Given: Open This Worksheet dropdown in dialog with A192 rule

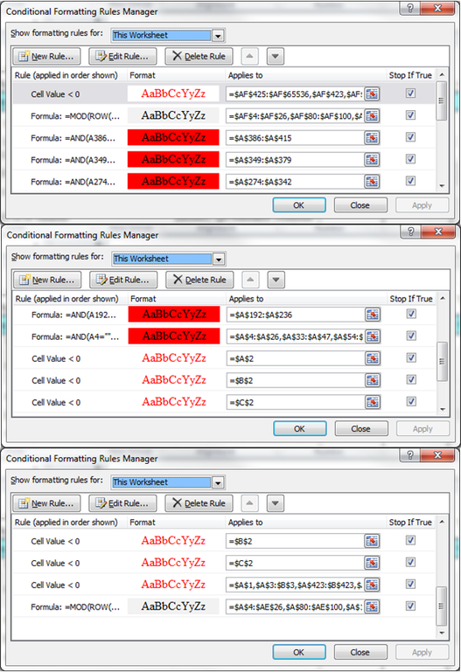Looking at the screenshot, I should (x=220, y=259).
